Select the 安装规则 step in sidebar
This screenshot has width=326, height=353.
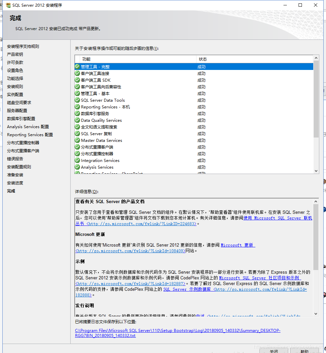point(15,86)
